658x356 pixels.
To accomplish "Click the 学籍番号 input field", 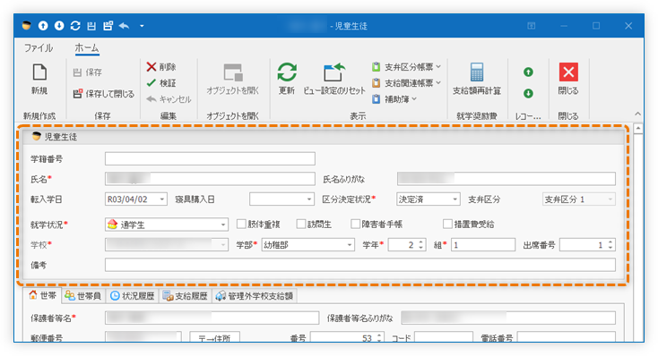I will (x=210, y=158).
